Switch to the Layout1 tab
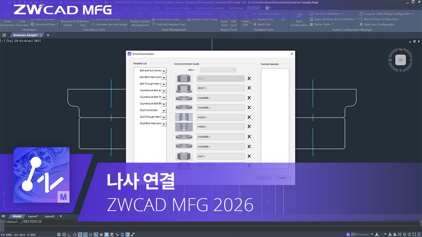Screen dimensions: 422x237 pyautogui.click(x=33, y=216)
